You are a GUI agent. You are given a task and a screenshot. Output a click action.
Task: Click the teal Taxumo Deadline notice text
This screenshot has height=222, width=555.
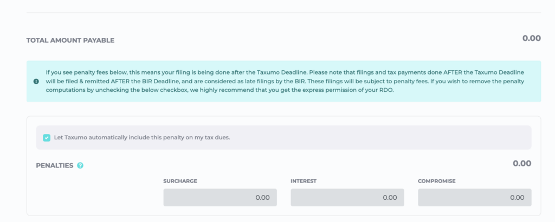[285, 81]
